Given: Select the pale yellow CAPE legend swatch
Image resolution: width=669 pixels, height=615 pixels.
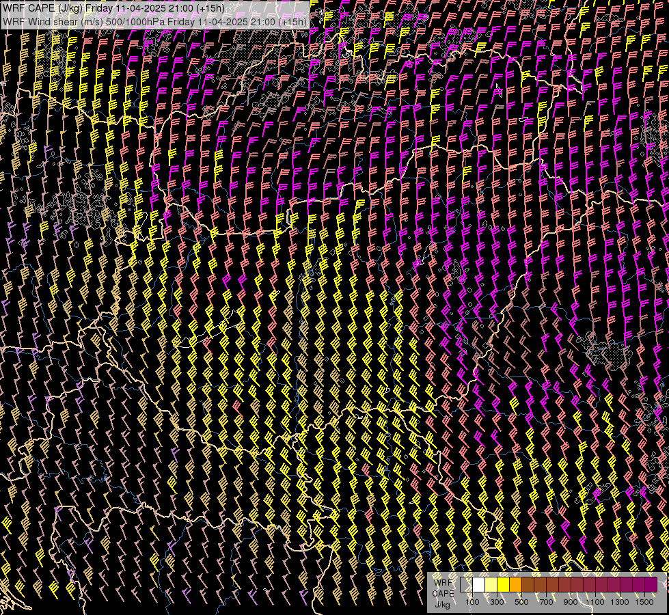Looking at the screenshot, I should pos(491,585).
